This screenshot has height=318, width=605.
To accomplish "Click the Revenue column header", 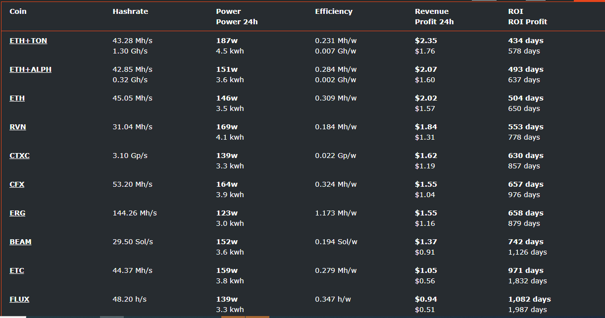I will pyautogui.click(x=432, y=11).
